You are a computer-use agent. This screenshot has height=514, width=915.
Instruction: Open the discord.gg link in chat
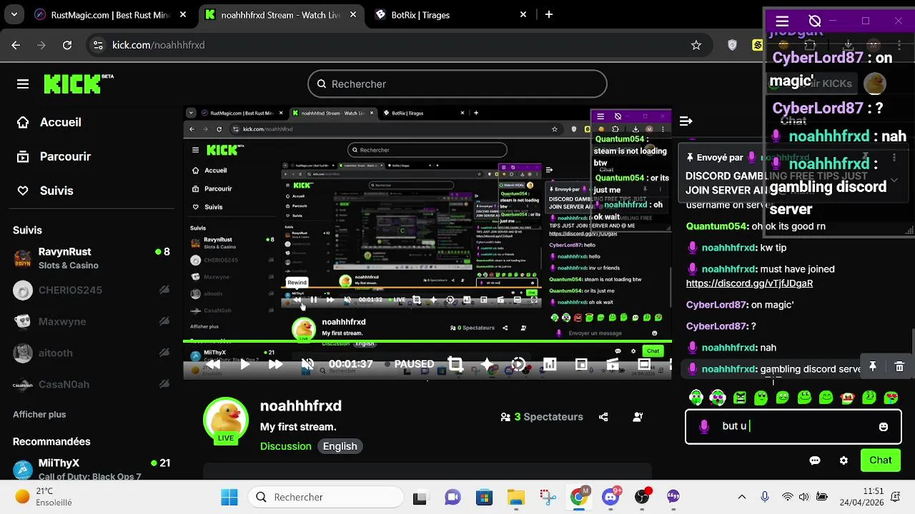749,283
